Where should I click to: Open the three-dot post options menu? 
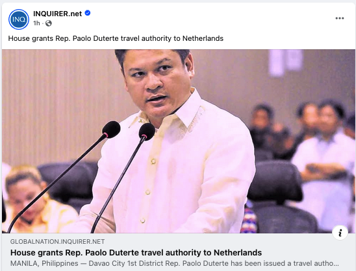(339, 18)
